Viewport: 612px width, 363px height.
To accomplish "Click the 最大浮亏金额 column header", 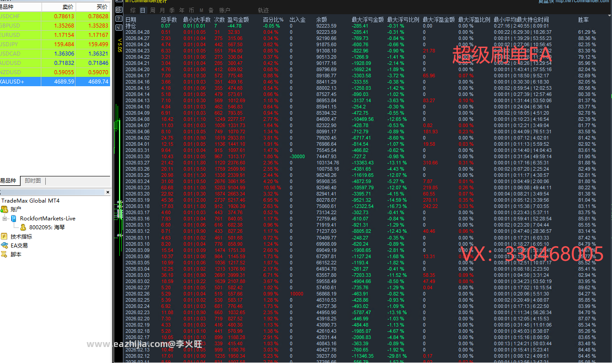I will tap(367, 20).
